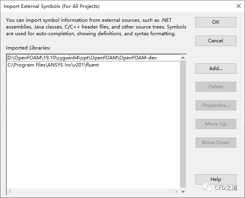Viewport: 245px width, 198px height.
Task: Click the Delete button
Action: pos(216,87)
